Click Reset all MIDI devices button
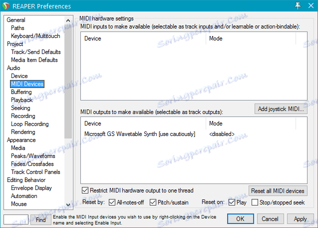Screen dimensions: 318x228 point(278,191)
